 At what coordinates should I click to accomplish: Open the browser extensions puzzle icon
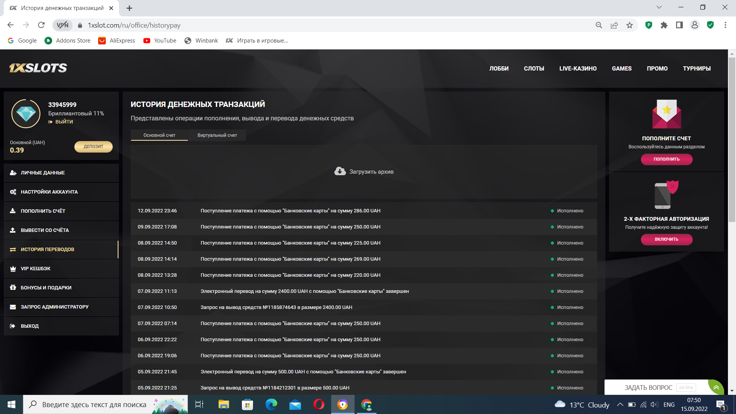pyautogui.click(x=664, y=25)
